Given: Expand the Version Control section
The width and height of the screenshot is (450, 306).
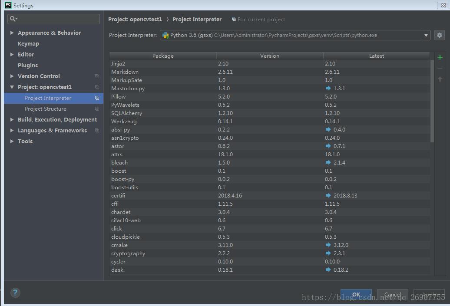Looking at the screenshot, I should tap(12, 76).
